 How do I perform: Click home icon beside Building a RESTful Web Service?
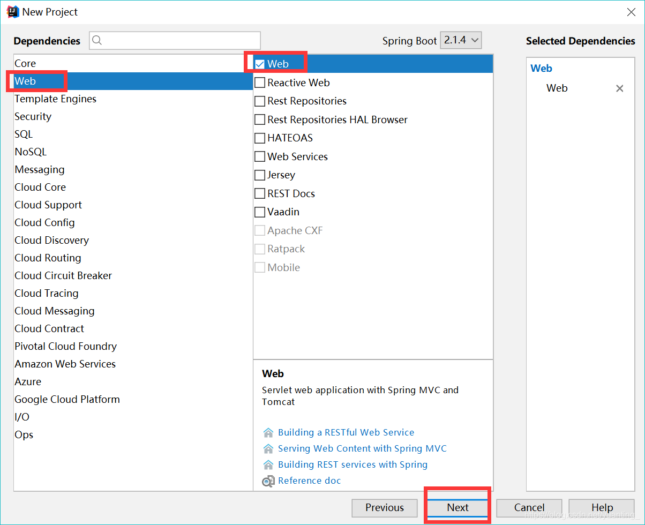268,433
